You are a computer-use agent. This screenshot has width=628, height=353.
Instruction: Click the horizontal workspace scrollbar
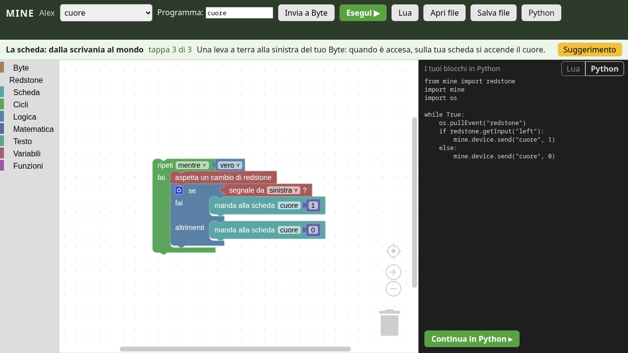(x=235, y=349)
